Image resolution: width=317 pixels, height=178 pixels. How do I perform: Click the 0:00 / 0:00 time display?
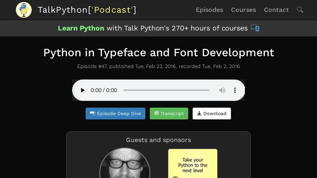click(104, 90)
